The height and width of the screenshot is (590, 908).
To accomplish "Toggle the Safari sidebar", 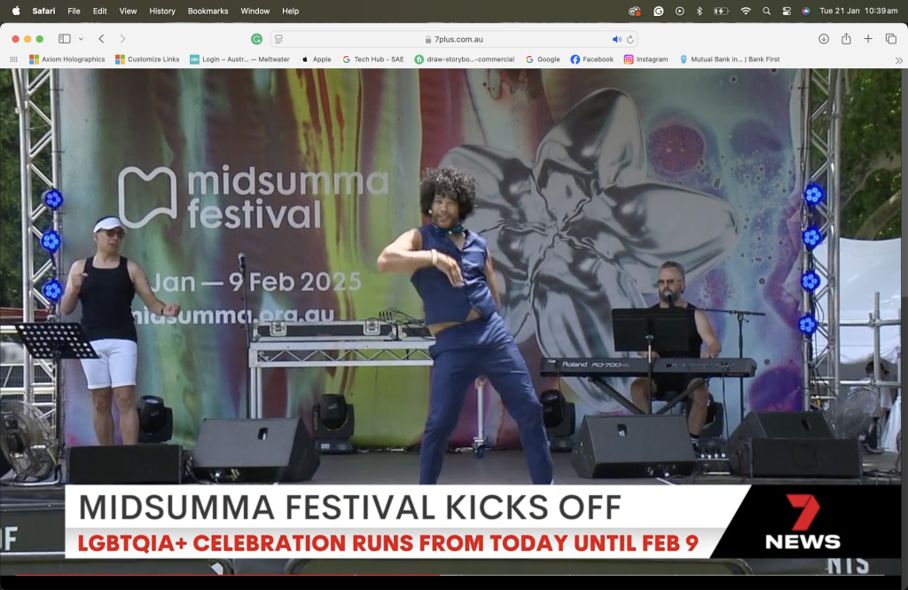I will [65, 39].
